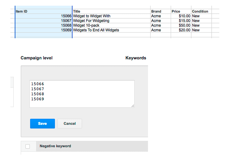Click the Brand column header cell

[161, 11]
